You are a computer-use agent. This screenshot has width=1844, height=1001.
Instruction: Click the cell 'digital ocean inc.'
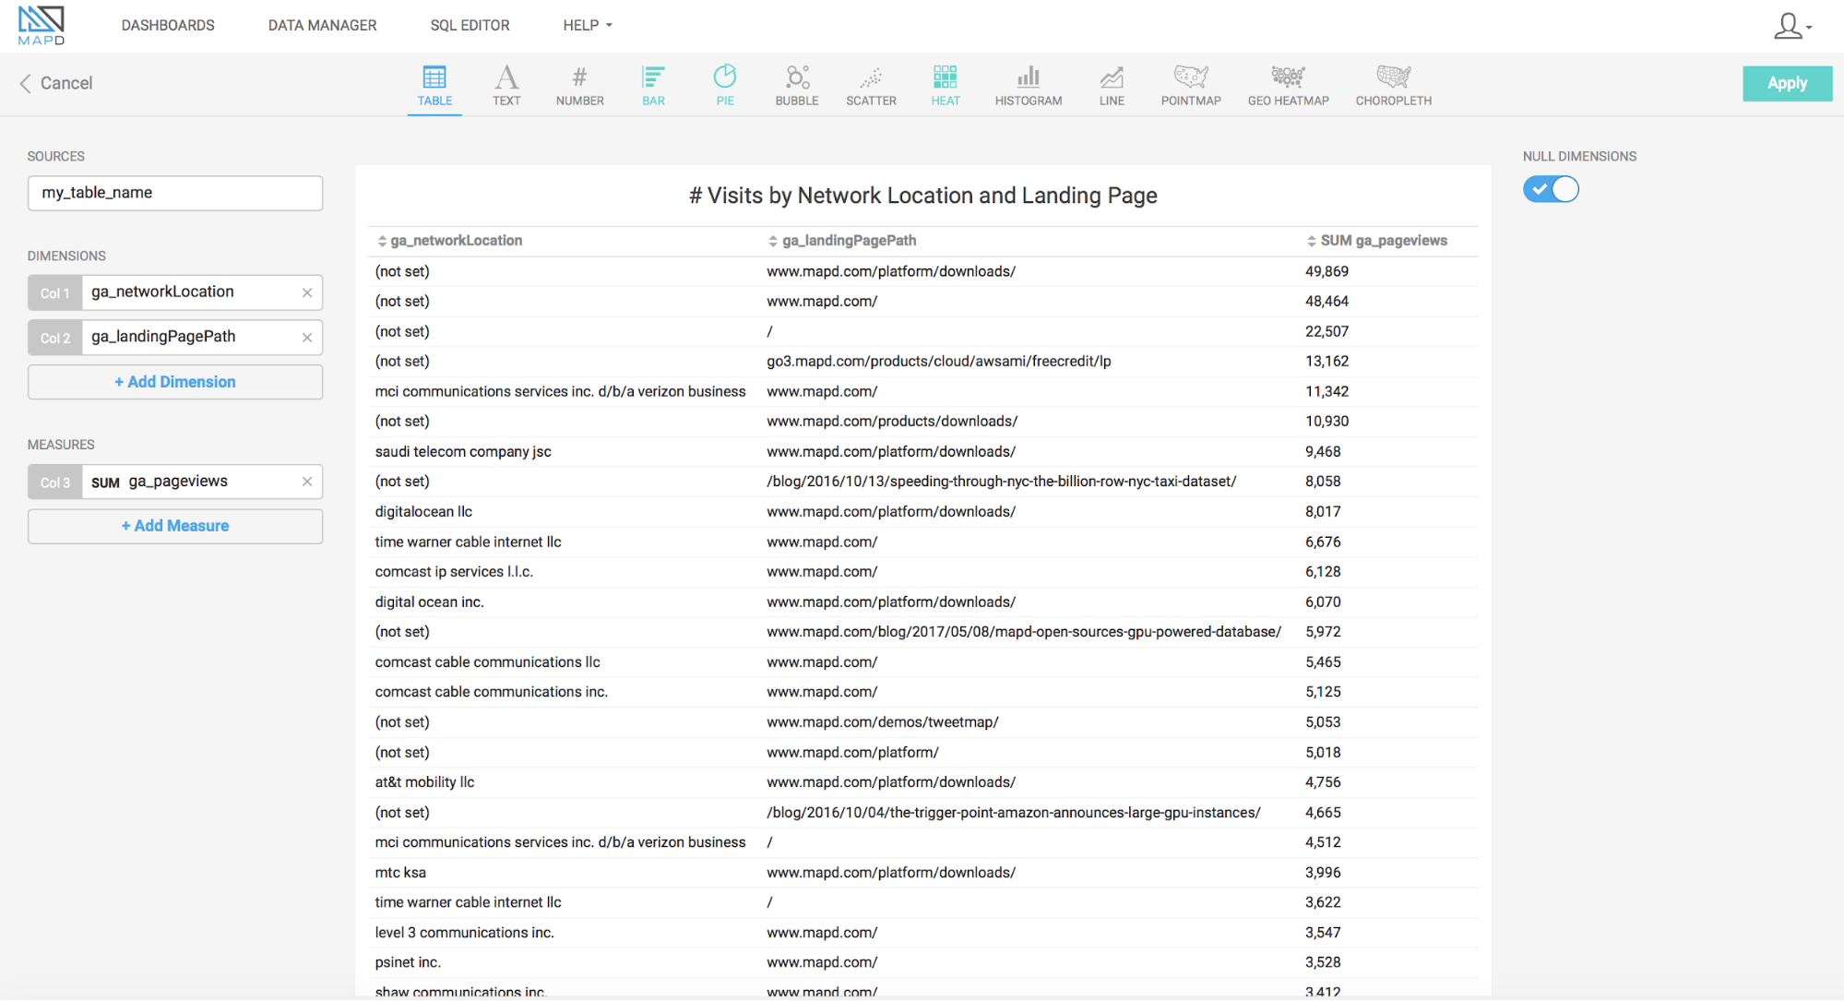point(429,602)
